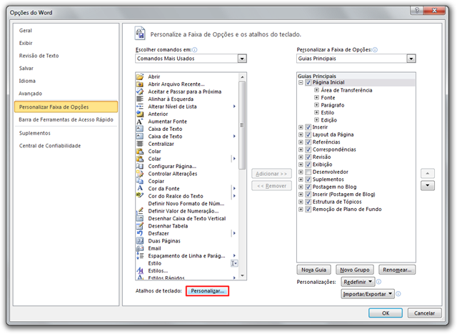
Task: Open the Geral options category
Action: click(x=26, y=31)
